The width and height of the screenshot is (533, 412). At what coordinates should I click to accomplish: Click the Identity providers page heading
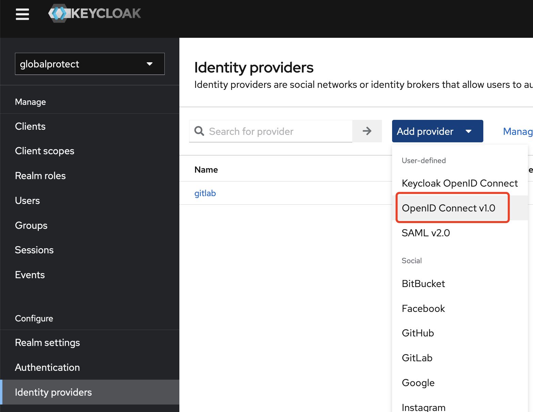pyautogui.click(x=254, y=67)
